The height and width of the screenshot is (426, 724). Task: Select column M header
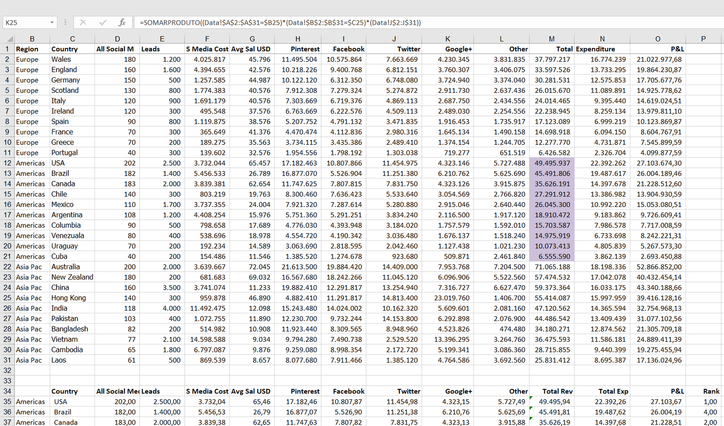tap(552, 39)
